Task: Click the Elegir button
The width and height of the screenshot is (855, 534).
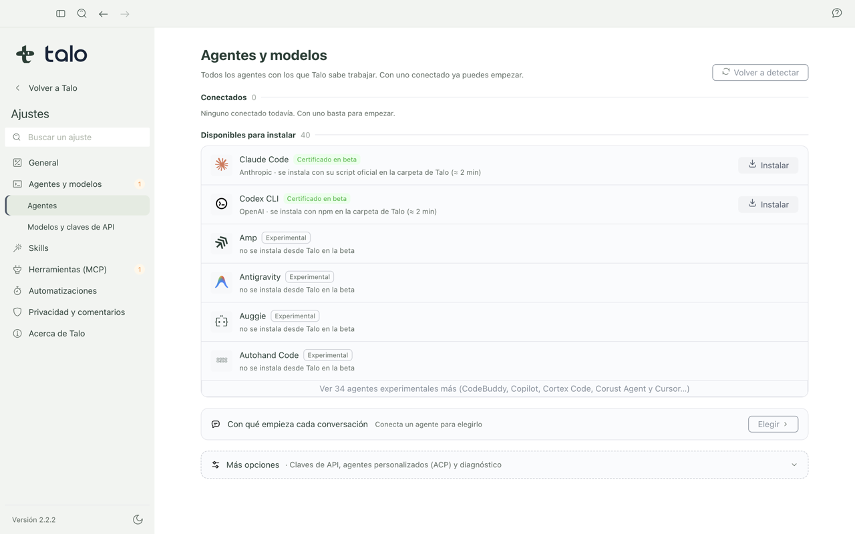Action: pyautogui.click(x=773, y=424)
